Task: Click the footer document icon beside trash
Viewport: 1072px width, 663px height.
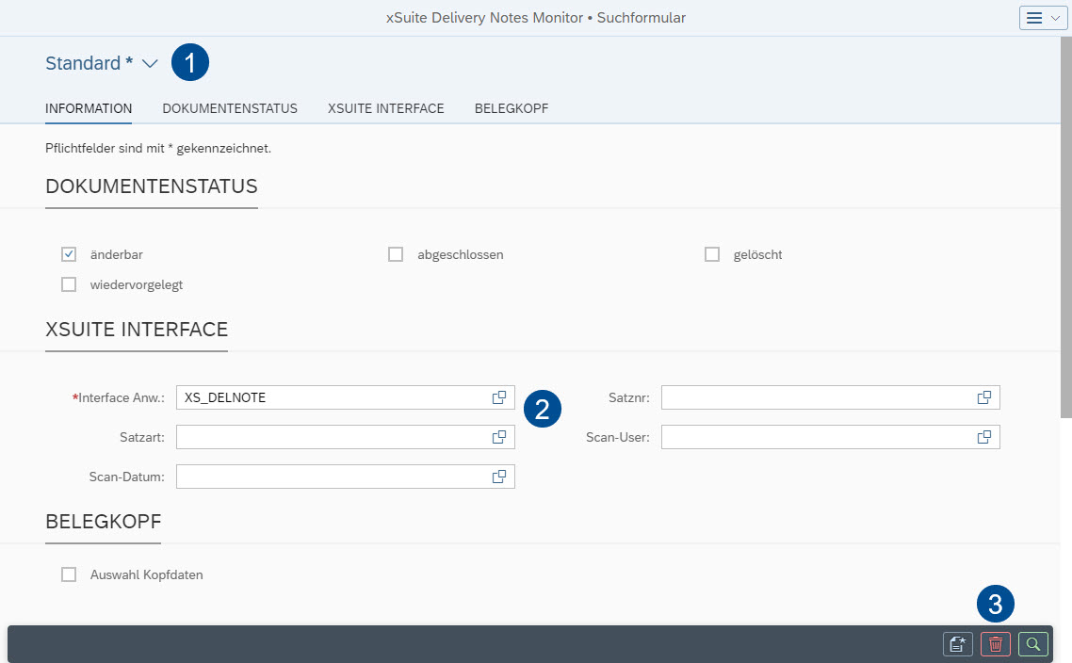Action: tap(958, 644)
